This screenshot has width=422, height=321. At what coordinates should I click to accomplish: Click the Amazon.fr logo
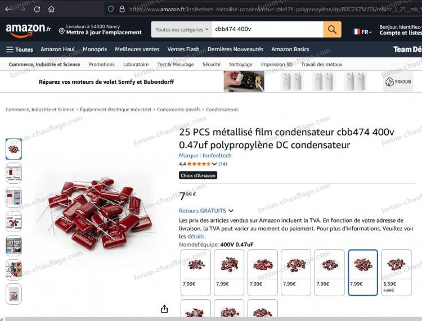pos(28,30)
